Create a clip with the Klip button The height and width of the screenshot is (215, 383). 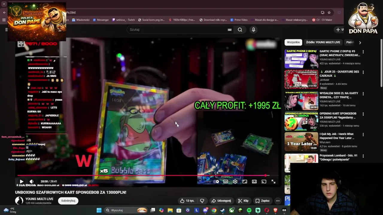[243, 201]
